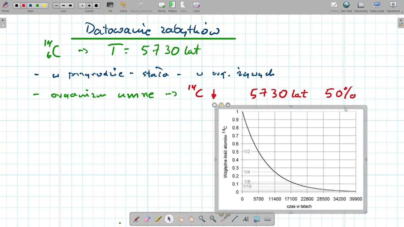404x227 pixels.
Task: Select the text insertion tool
Action: (x=246, y=219)
